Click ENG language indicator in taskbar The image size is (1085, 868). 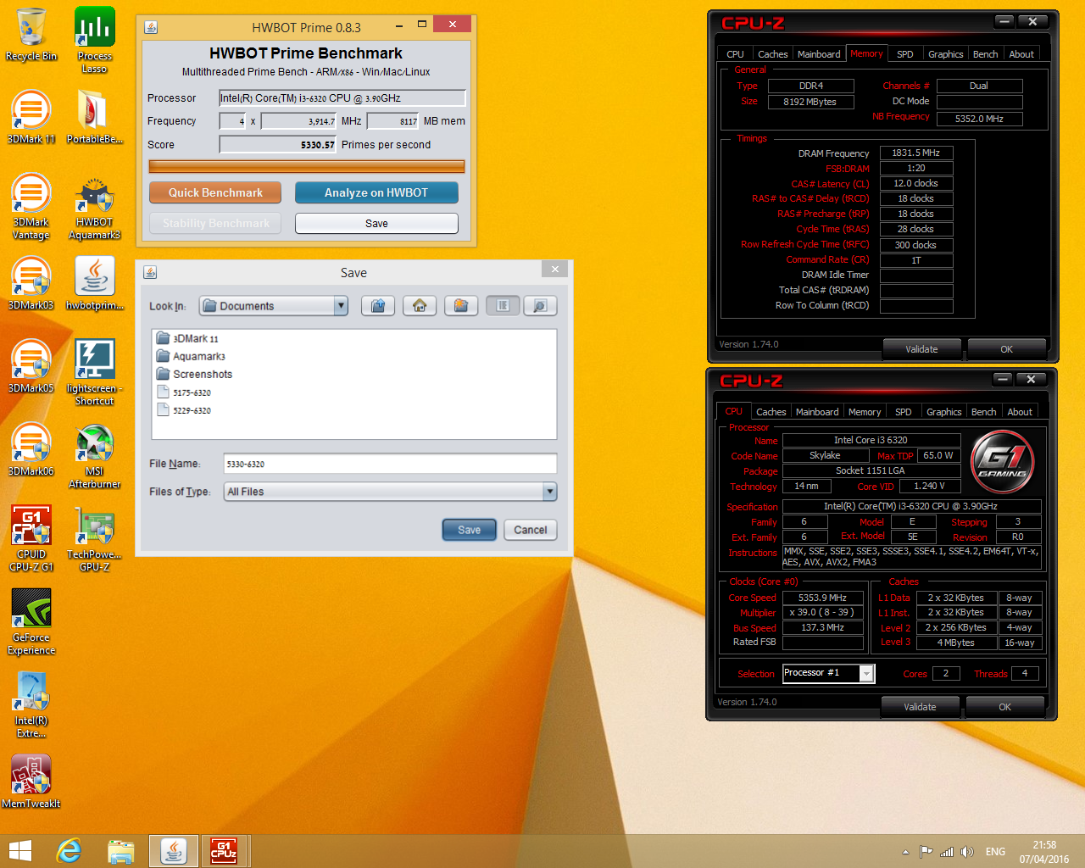(996, 852)
